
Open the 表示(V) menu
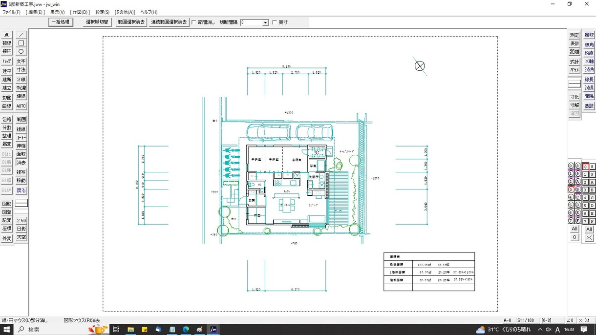pyautogui.click(x=58, y=12)
